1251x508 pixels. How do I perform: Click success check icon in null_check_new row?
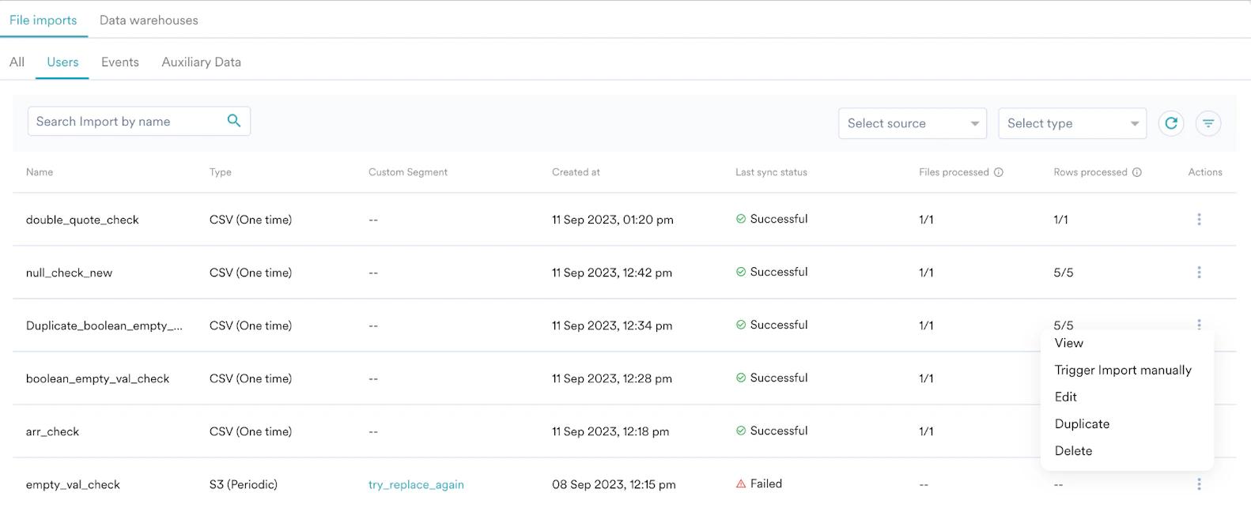point(741,272)
